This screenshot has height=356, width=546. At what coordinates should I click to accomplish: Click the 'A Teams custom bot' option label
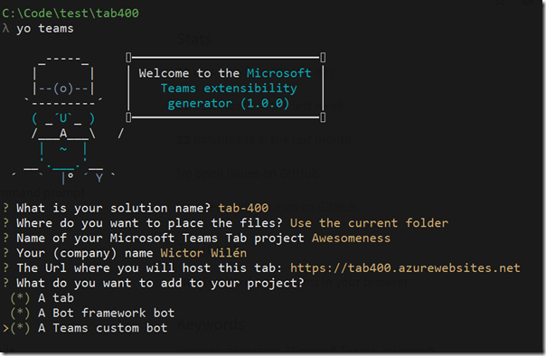tap(103, 328)
